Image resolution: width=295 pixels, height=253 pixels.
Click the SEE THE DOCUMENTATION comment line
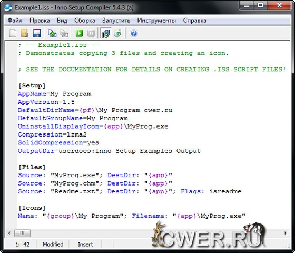click(152, 69)
